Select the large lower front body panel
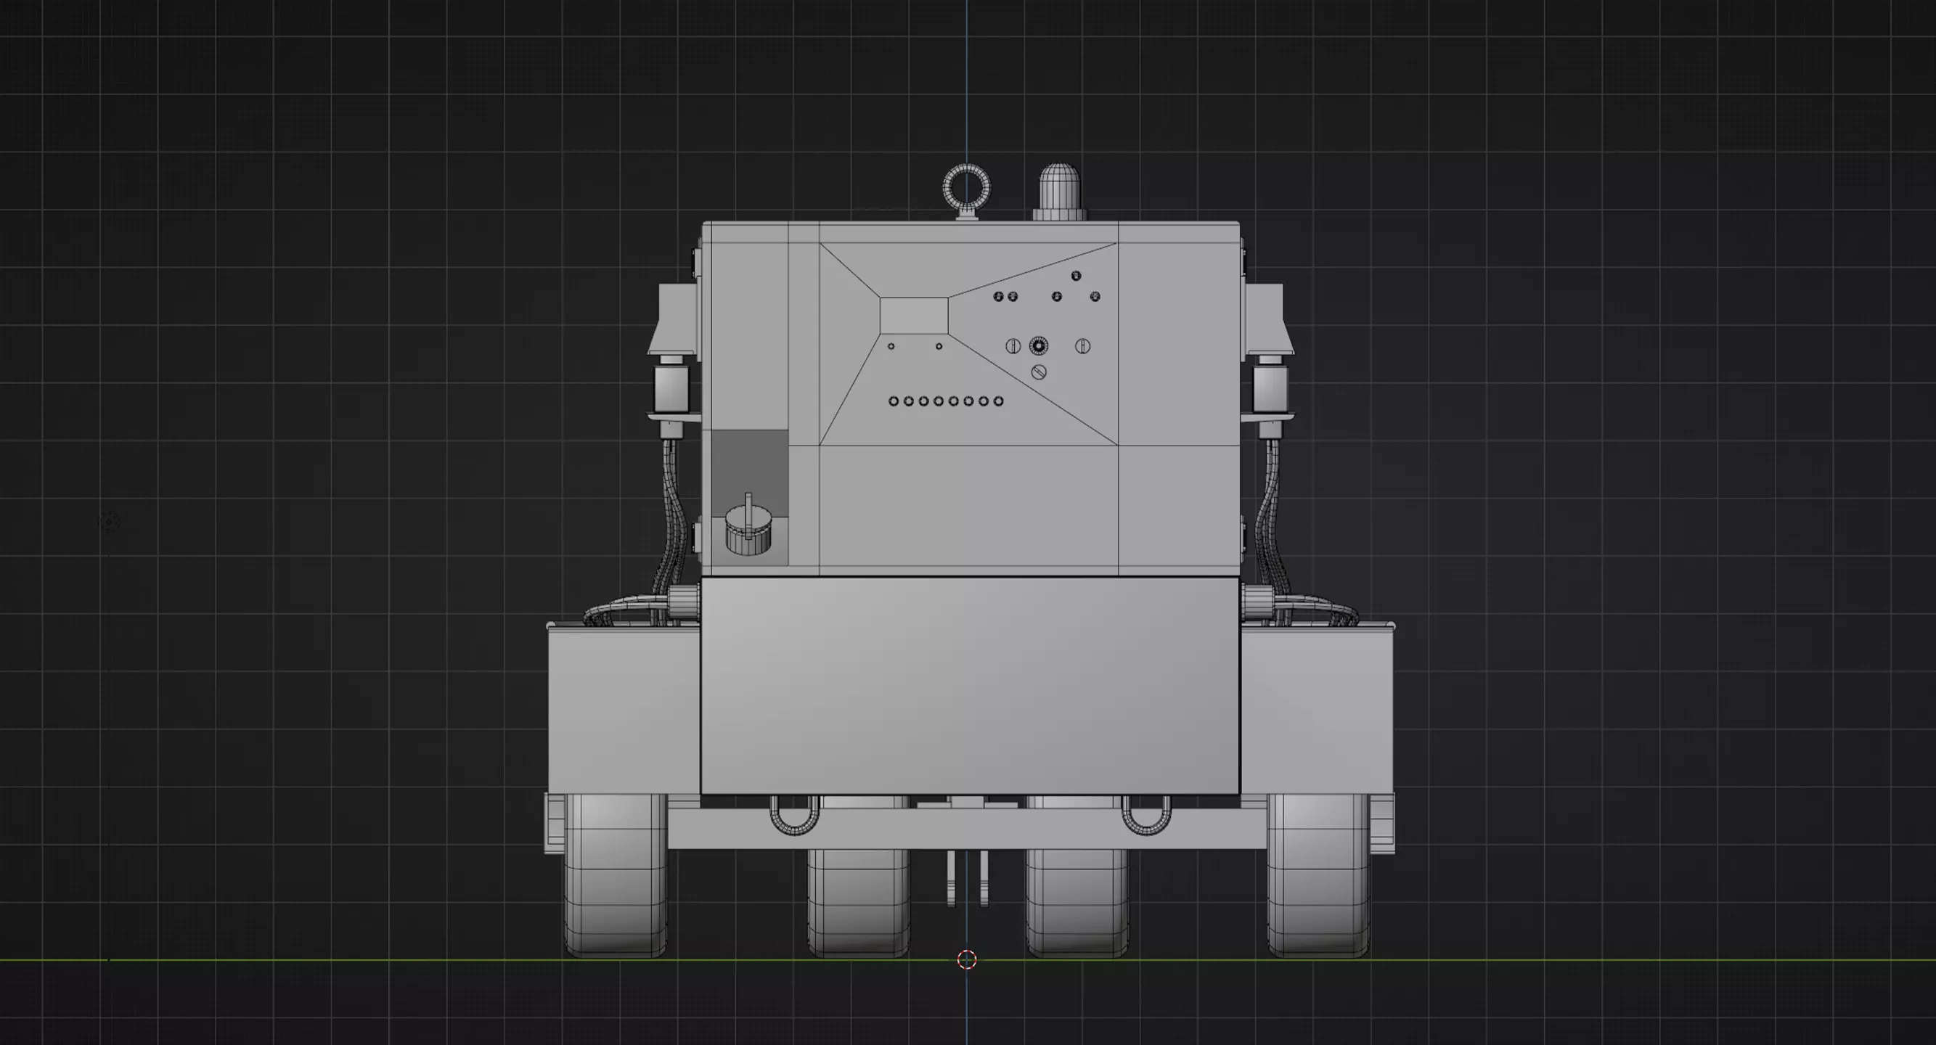1936x1045 pixels. 970,684
